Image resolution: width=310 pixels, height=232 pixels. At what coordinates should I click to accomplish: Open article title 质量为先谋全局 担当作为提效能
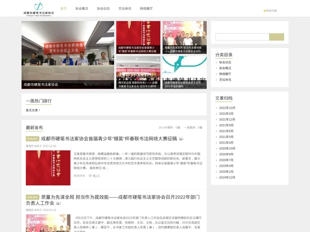[113, 200]
